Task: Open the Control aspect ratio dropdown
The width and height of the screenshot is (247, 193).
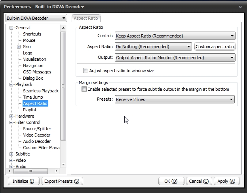Action: (175, 36)
